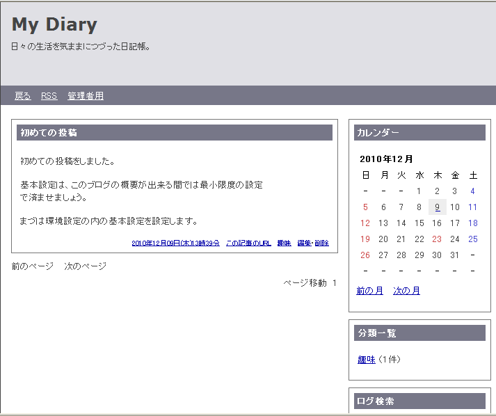The image size is (496, 416).
Task: Click 前のページ below the post
Action: point(32,266)
